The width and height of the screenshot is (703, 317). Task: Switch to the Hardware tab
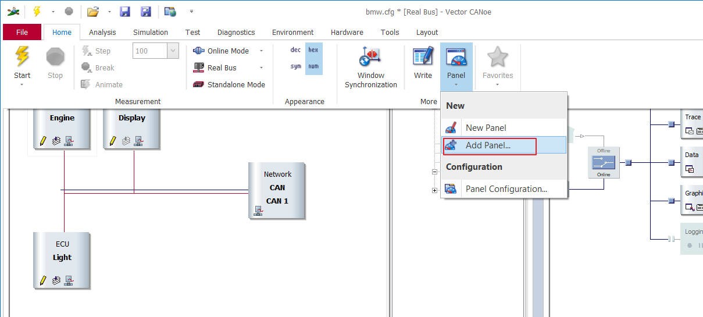click(x=347, y=33)
